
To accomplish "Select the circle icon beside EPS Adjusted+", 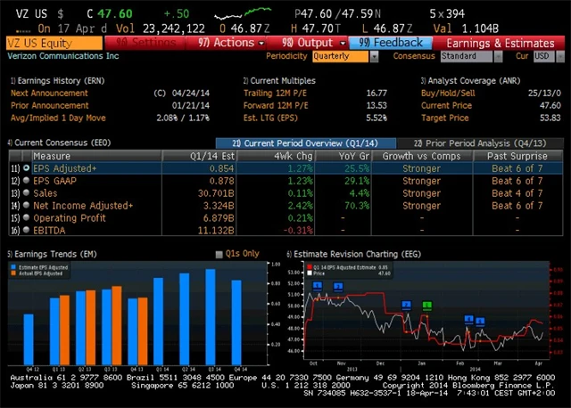I will (x=26, y=167).
